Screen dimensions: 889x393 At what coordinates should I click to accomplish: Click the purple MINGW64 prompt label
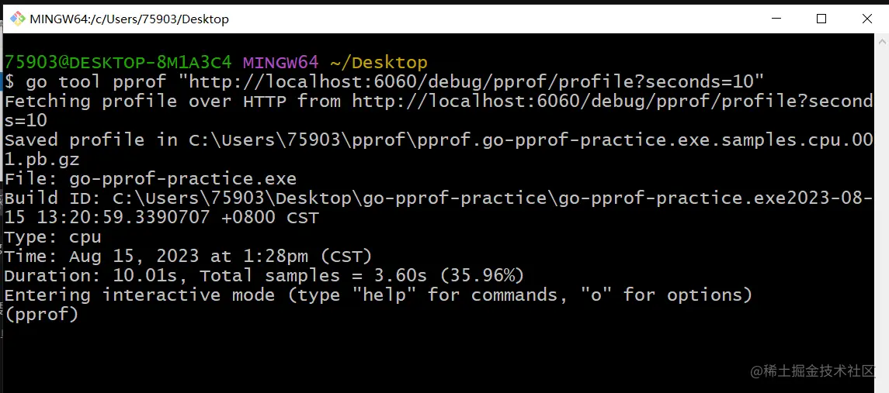[280, 62]
